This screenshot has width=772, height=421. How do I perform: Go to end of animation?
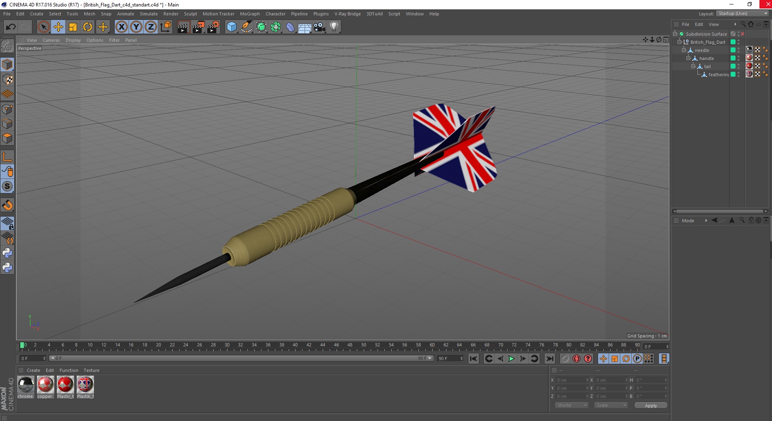point(549,359)
